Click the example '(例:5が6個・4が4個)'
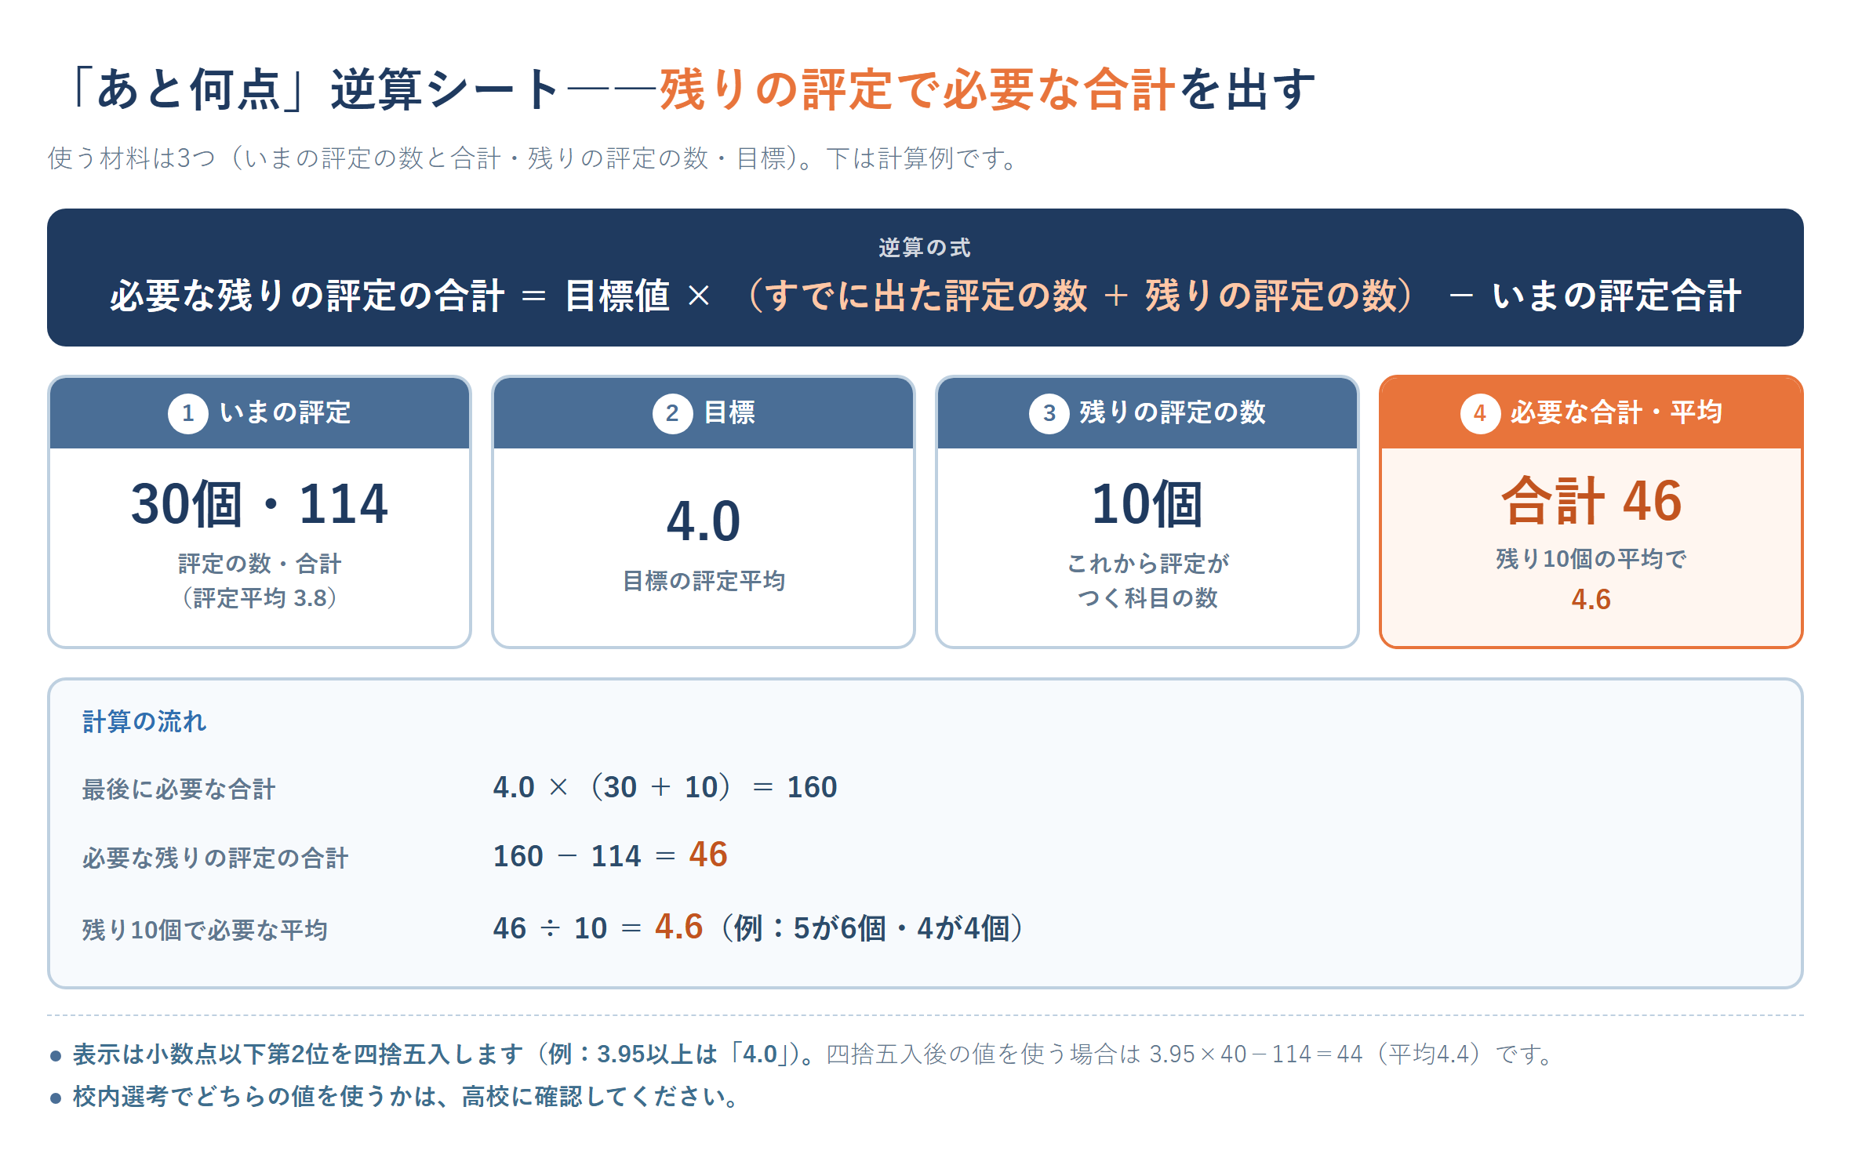 pos(871,928)
